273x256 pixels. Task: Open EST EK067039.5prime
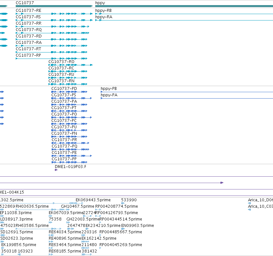tap(66, 213)
